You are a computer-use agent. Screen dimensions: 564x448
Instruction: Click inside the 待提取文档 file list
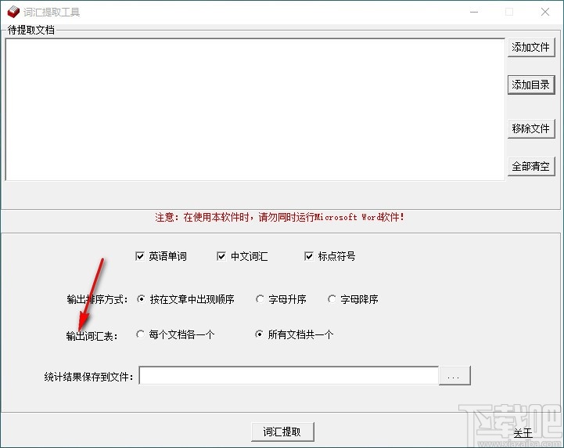tap(255, 110)
